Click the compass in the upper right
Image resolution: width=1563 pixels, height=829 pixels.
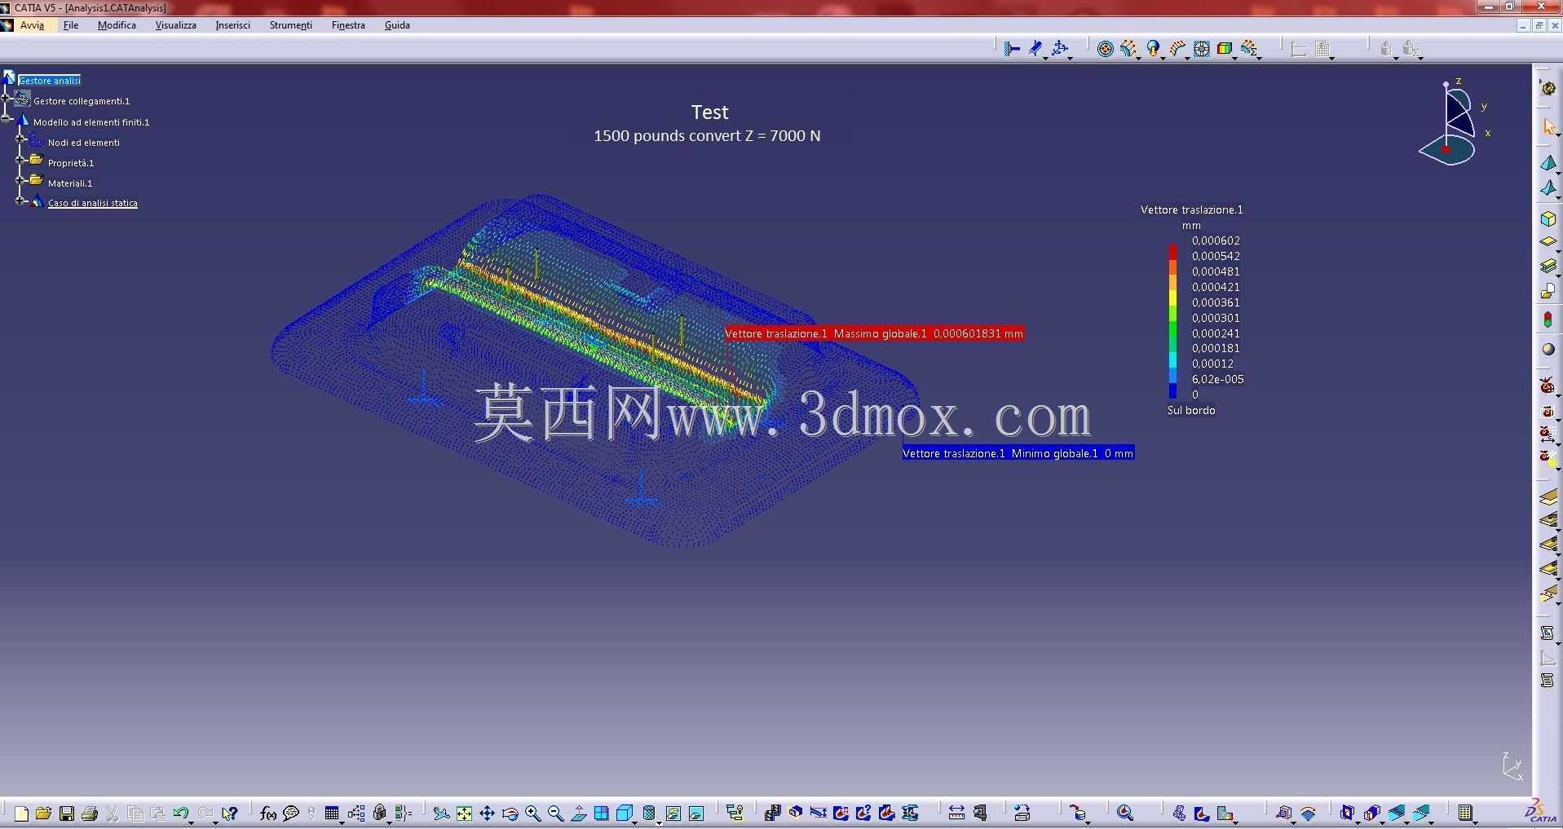pos(1452,122)
